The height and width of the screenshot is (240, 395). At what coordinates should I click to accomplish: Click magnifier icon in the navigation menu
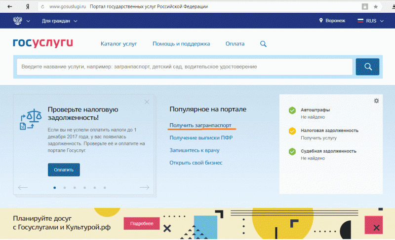click(x=263, y=44)
